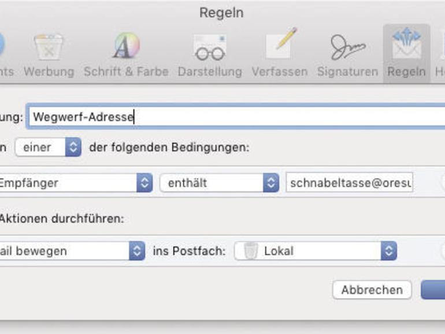Screen dimensions: 445x334
Task: Click the Abbrechen button
Action: [x=372, y=290]
